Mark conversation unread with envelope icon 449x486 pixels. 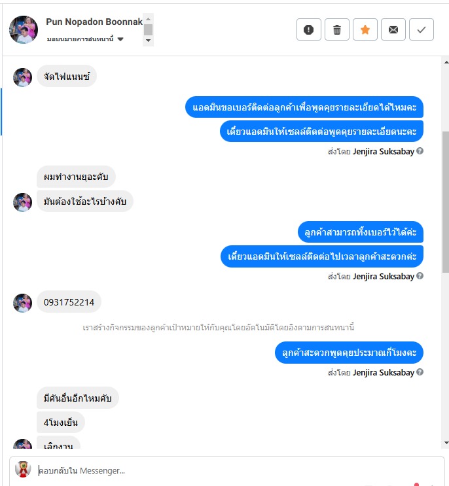[x=393, y=29]
